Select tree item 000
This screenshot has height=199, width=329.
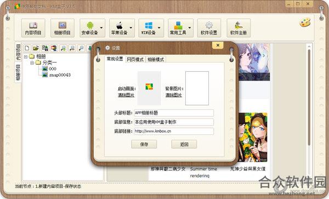[53, 69]
